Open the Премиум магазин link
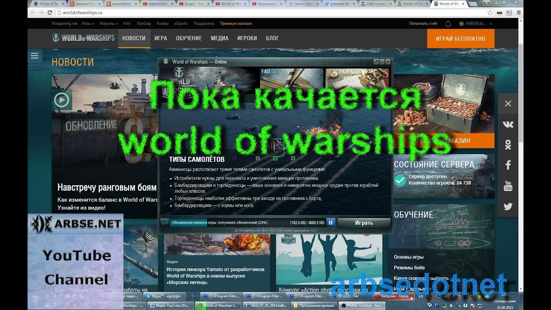 pyautogui.click(x=236, y=24)
